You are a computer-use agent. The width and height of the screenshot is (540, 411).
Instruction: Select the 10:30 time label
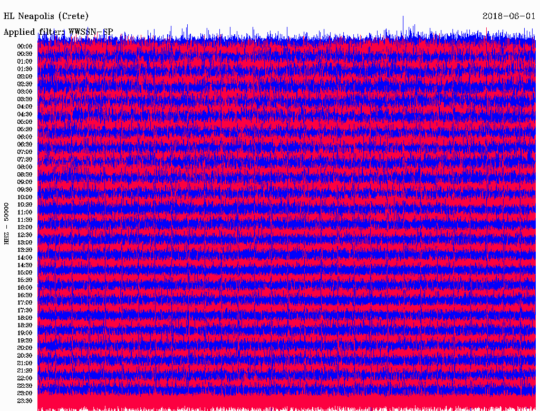point(25,204)
